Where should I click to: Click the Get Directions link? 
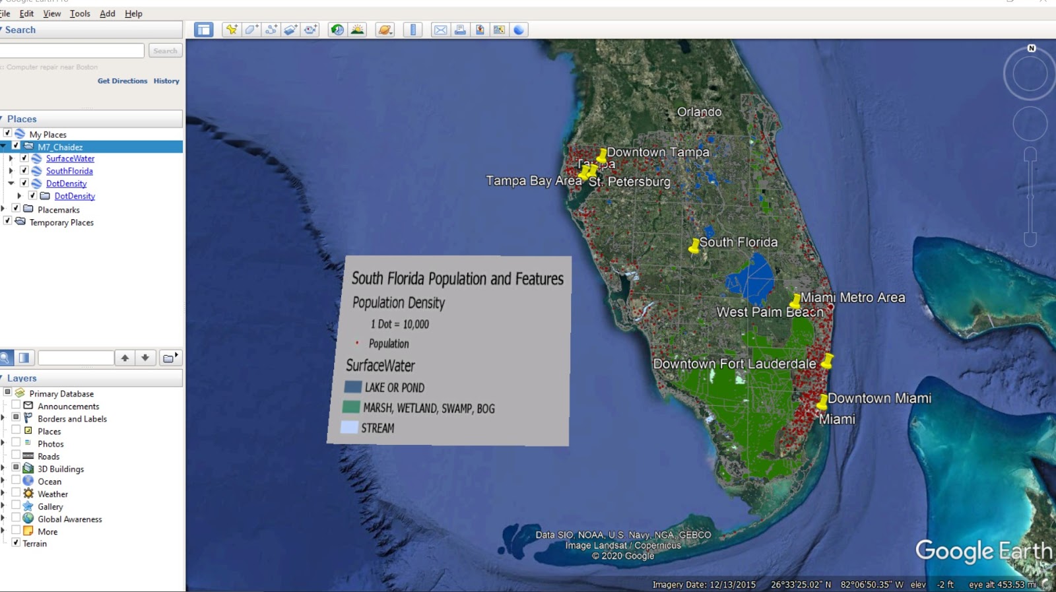click(122, 81)
